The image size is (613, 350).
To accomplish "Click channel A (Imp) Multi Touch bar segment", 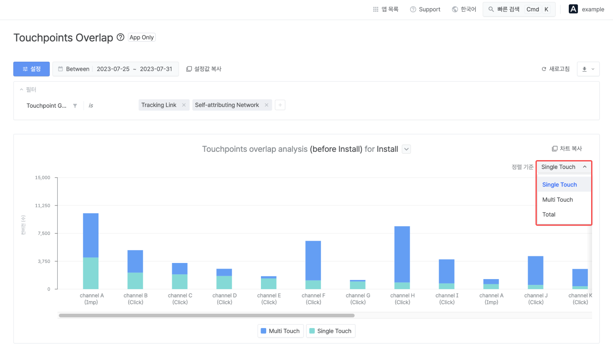I will click(x=91, y=235).
